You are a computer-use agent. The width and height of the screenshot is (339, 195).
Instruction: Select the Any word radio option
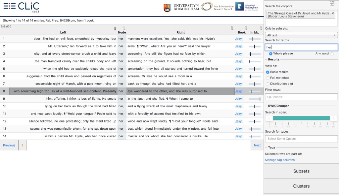coord(332,53)
